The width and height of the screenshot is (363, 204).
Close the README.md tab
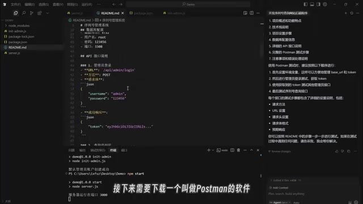[123, 13]
